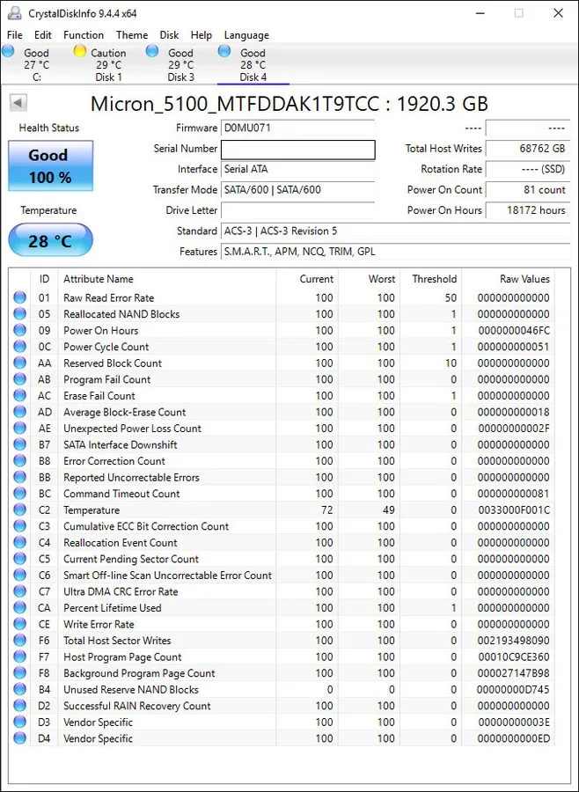
Task: Click status icon for Unused Reserve NAND Blocks
Action: (x=19, y=689)
